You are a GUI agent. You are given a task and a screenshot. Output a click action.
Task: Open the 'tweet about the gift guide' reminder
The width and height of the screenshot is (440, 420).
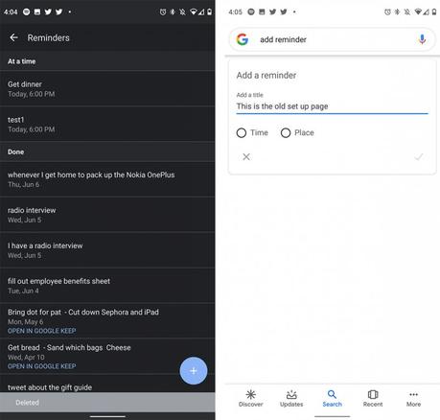107,385
